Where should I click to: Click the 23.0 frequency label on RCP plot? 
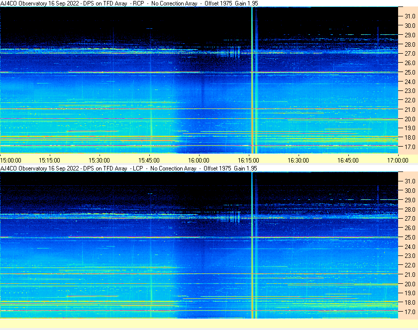[x=410, y=91]
